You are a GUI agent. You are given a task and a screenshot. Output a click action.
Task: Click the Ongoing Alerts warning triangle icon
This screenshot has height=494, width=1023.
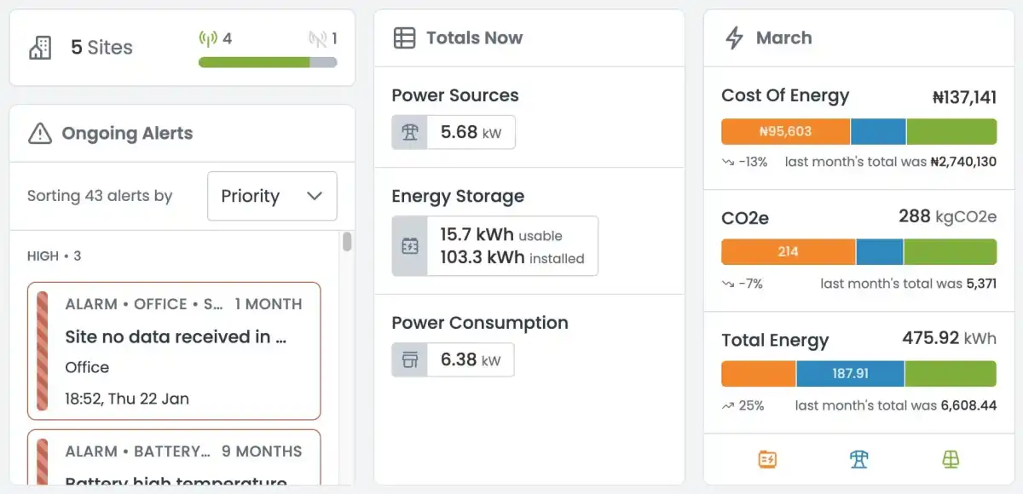(40, 134)
